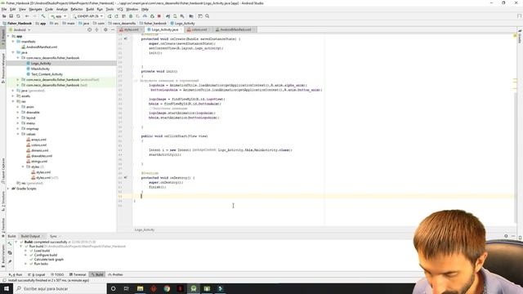Viewport: 523px width, 294px height.
Task: Open the app run configuration dropdown
Action: 58,16
